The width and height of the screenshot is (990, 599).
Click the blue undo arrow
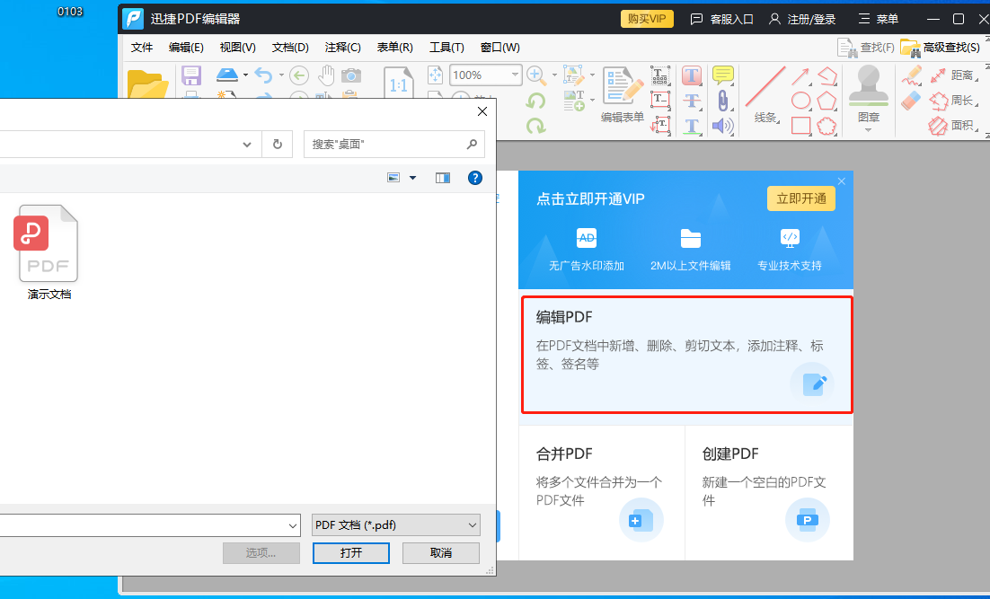263,75
